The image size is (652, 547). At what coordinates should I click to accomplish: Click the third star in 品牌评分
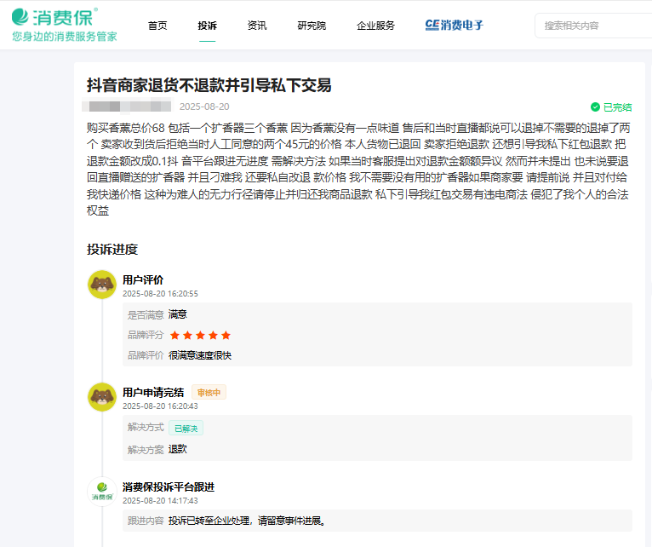[200, 335]
